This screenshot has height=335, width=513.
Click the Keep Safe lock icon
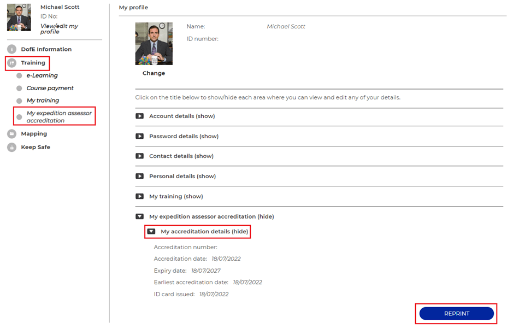[x=12, y=147]
